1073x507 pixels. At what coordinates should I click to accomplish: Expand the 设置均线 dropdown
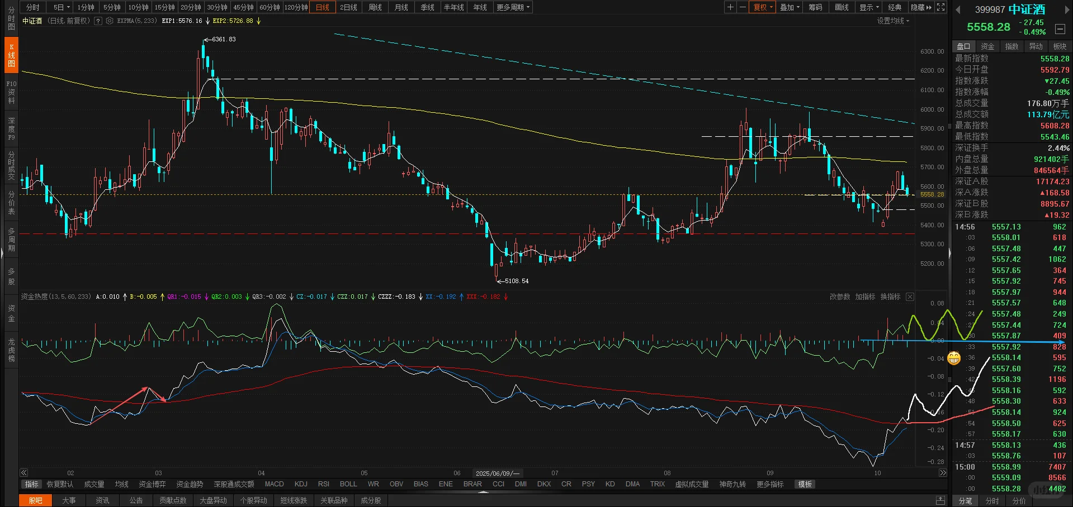pos(893,21)
